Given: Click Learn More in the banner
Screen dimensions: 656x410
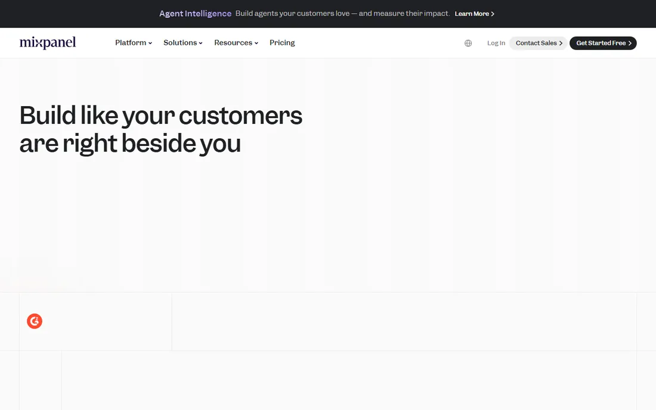Looking at the screenshot, I should pos(475,14).
